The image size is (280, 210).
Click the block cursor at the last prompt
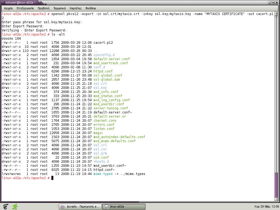pos(52,178)
